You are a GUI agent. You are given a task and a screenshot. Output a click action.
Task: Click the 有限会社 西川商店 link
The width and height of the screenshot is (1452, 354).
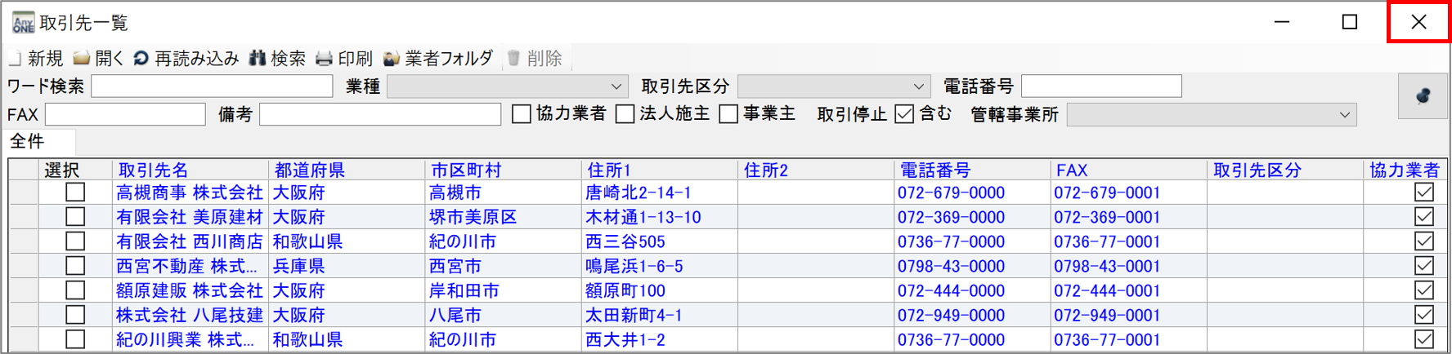click(190, 242)
